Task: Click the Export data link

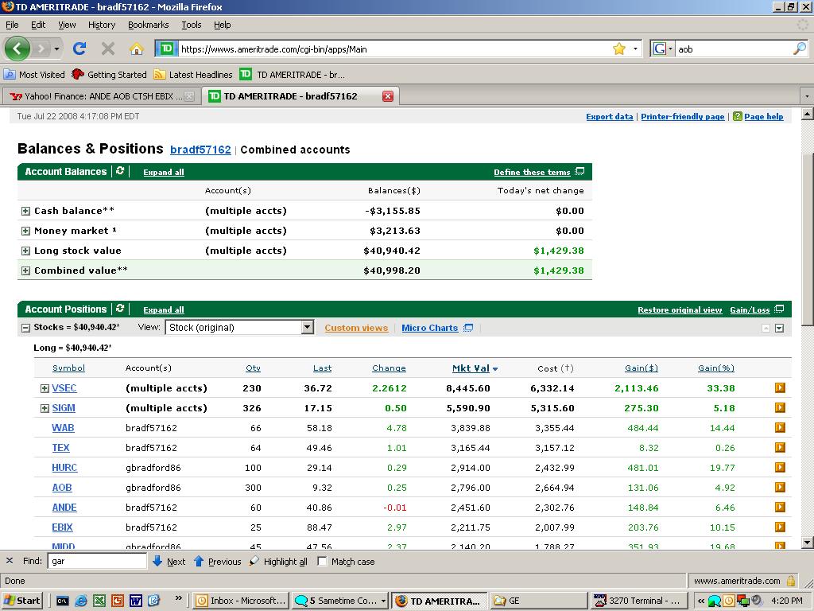Action: click(x=609, y=117)
